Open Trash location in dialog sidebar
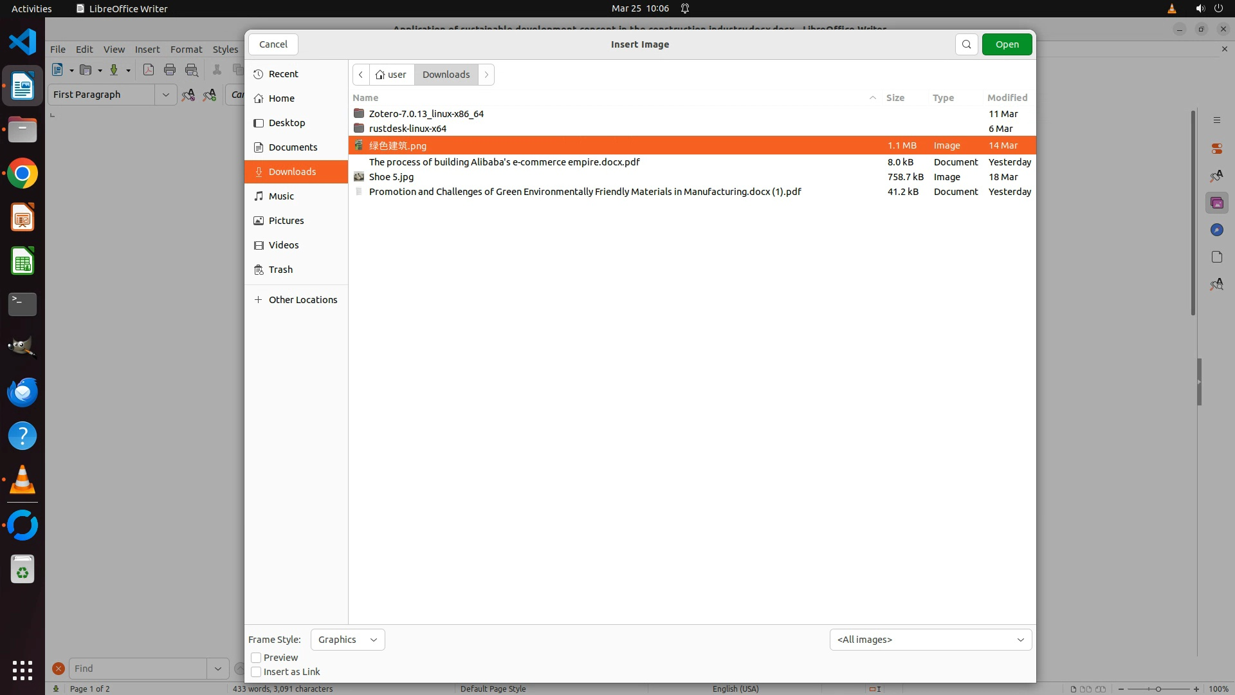 click(x=280, y=270)
